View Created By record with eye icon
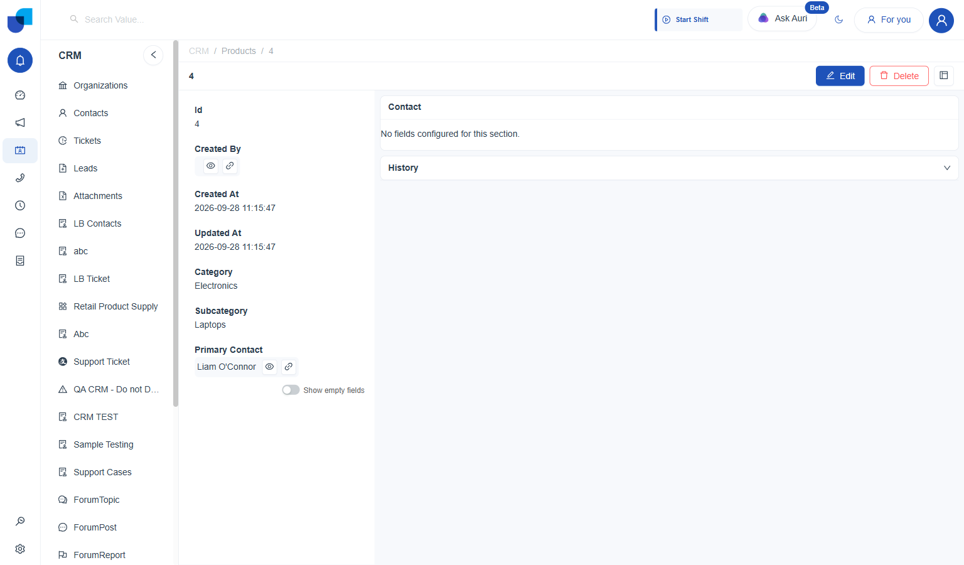This screenshot has height=565, width=964. [211, 166]
